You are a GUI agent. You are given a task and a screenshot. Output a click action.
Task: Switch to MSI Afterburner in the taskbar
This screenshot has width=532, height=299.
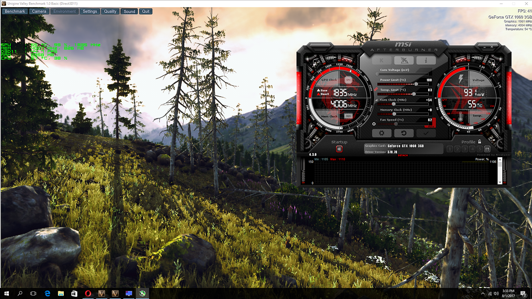click(x=142, y=293)
